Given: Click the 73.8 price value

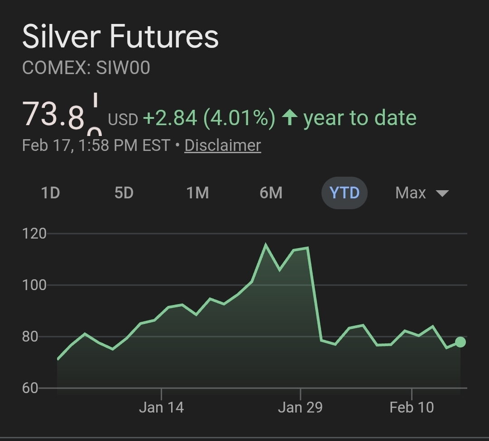Looking at the screenshot, I should pyautogui.click(x=53, y=115).
